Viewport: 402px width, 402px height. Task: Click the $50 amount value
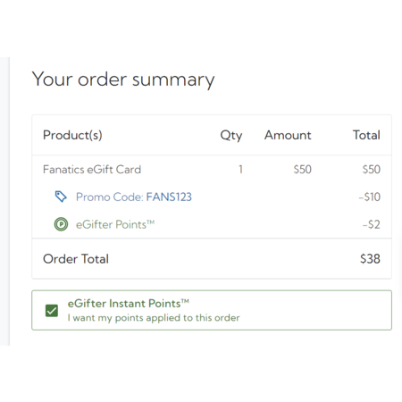(x=302, y=170)
